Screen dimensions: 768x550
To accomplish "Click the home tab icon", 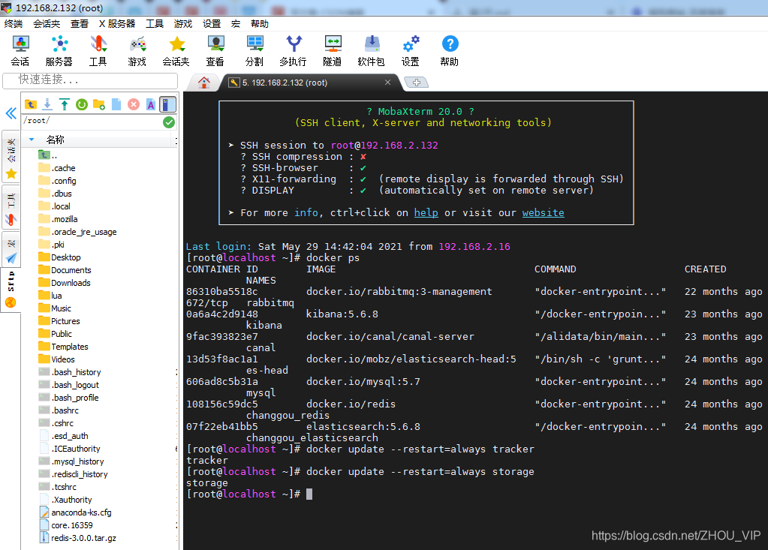I will (x=204, y=83).
